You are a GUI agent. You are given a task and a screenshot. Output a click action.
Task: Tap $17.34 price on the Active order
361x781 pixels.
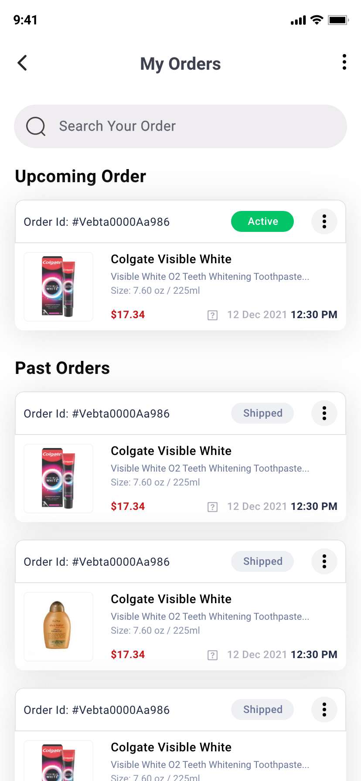(128, 315)
